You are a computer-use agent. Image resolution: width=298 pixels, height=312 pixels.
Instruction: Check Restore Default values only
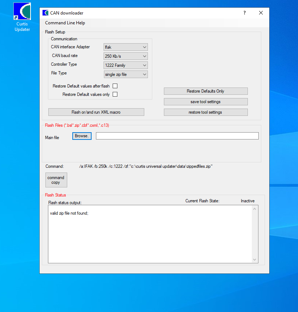tap(115, 94)
